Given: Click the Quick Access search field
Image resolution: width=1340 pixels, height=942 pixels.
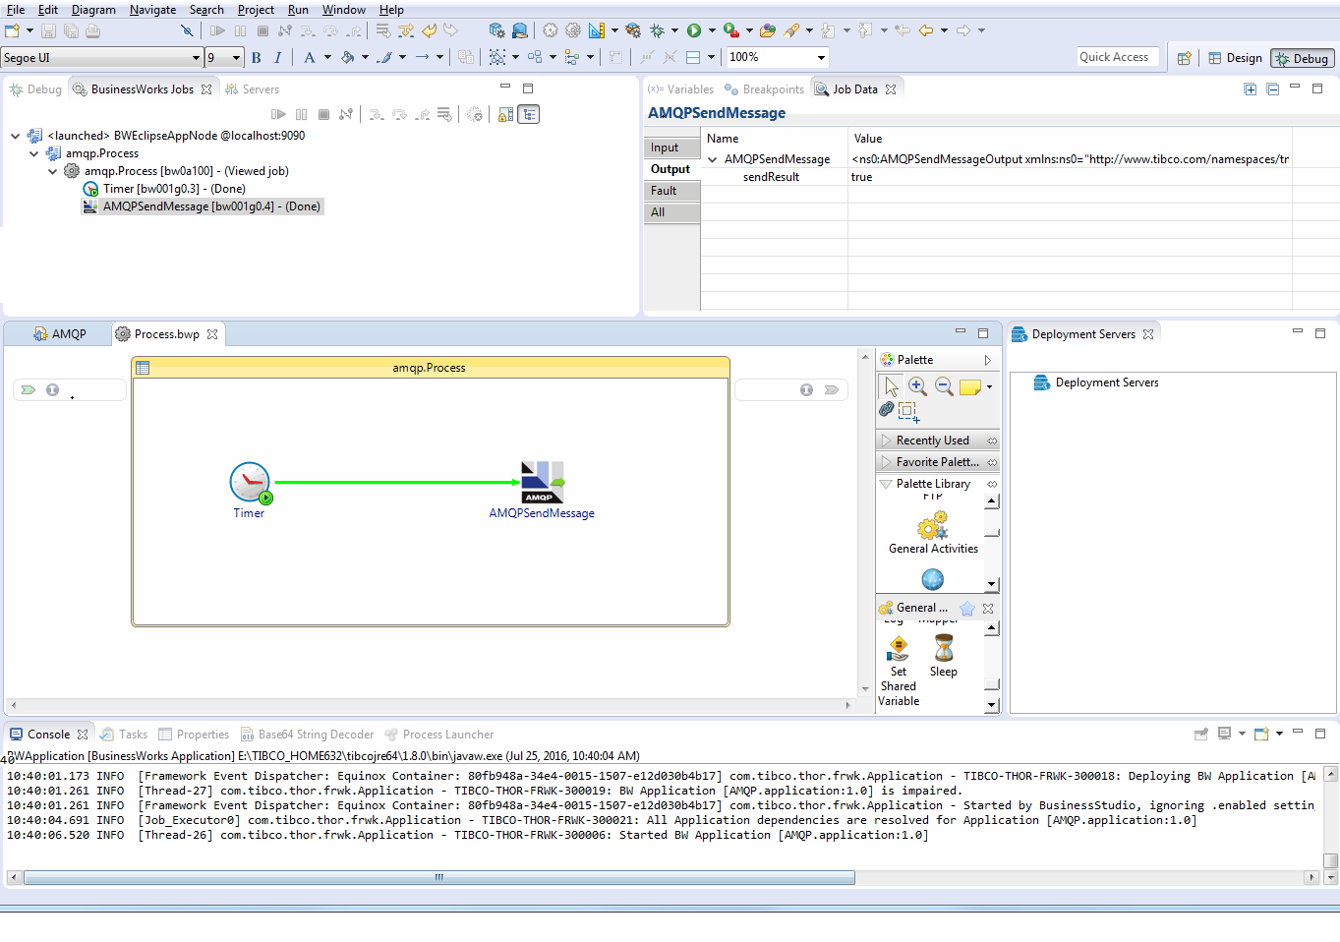Looking at the screenshot, I should [x=1119, y=57].
